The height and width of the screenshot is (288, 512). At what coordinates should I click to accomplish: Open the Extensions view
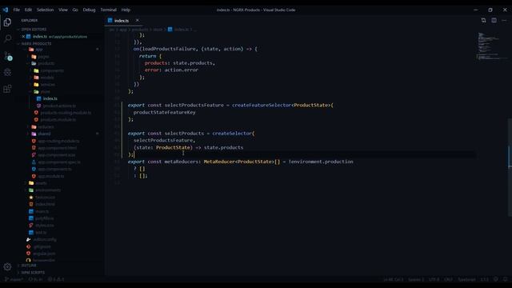(x=7, y=89)
